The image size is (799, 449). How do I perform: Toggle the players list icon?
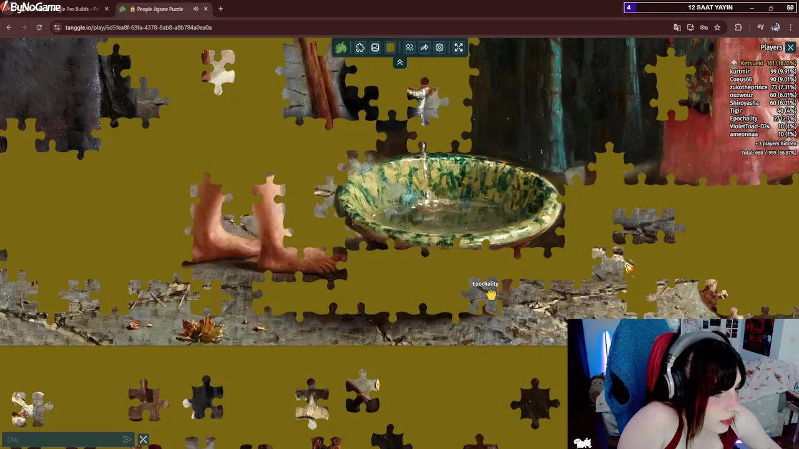[x=409, y=47]
